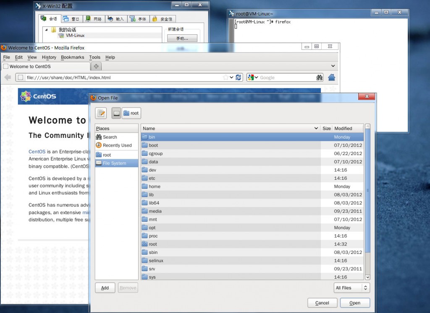Sort by the Name column header
430x313 pixels.
tap(231, 128)
